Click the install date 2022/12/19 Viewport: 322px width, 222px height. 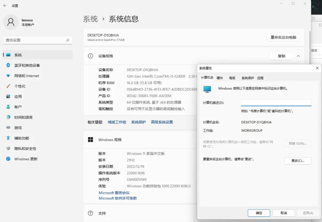[x=136, y=166]
